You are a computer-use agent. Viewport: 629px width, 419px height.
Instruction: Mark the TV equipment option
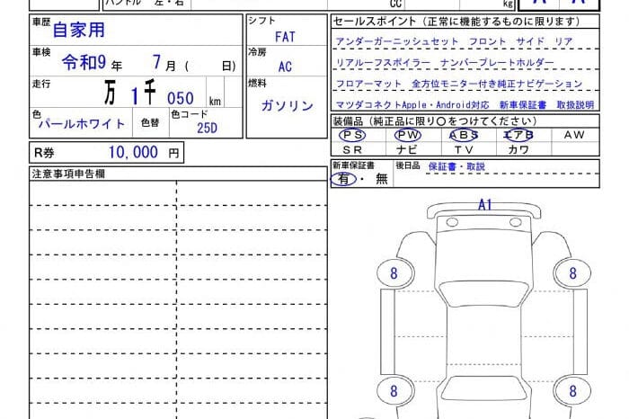(x=464, y=149)
